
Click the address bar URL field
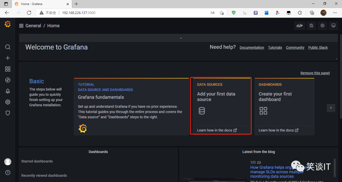[x=131, y=13]
